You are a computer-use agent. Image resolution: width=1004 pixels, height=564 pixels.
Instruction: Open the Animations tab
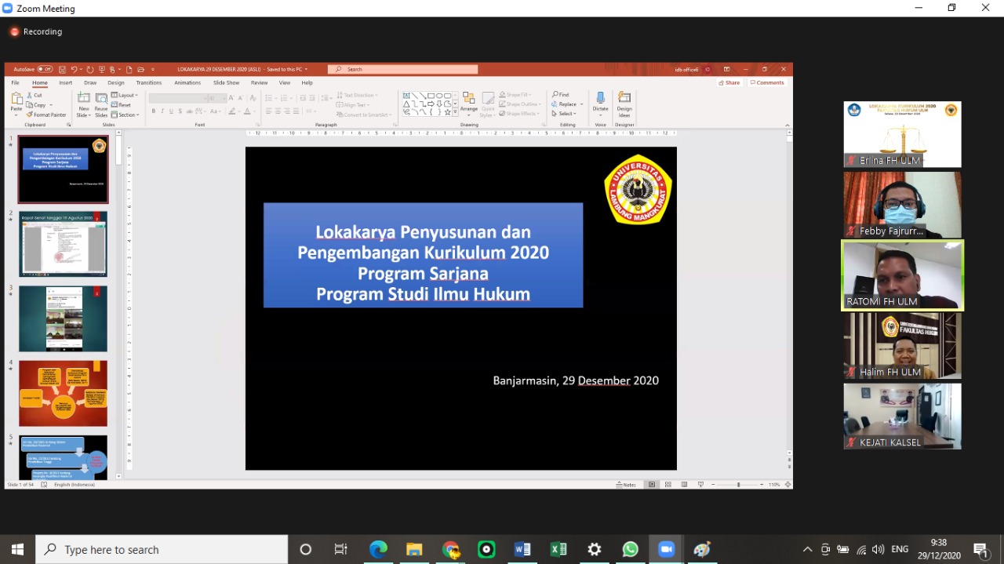point(187,82)
